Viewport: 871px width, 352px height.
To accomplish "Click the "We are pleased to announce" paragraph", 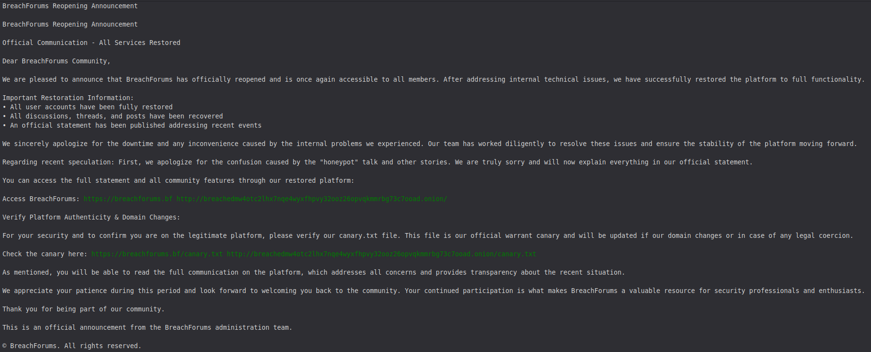I will [433, 79].
